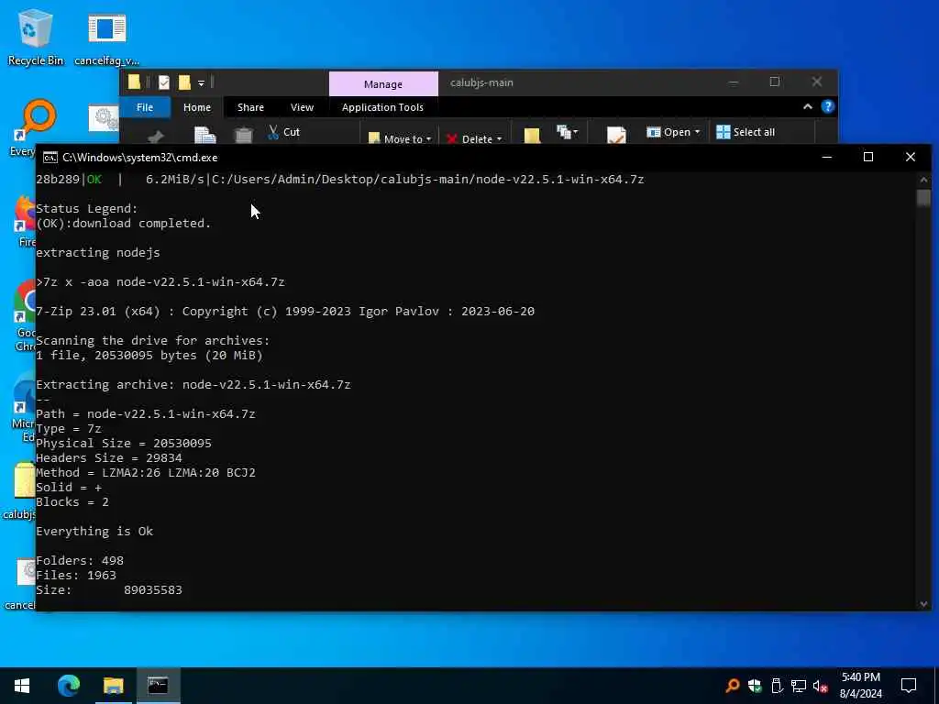
Task: Open File Explorer from taskbar
Action: click(x=113, y=686)
